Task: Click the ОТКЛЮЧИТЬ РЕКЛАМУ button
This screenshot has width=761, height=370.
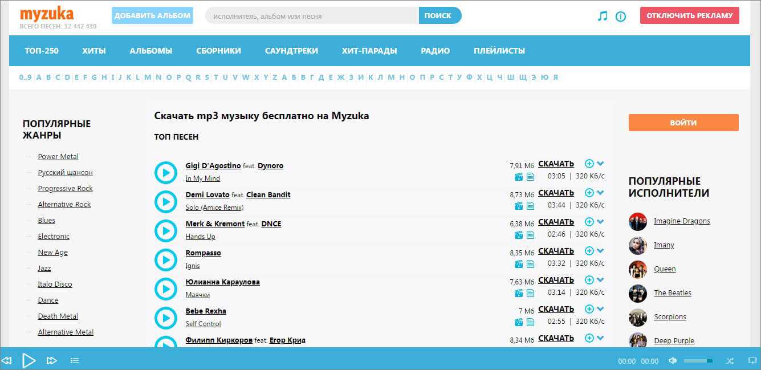Action: tap(690, 15)
